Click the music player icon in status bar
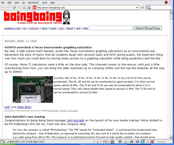 pos(98,141)
